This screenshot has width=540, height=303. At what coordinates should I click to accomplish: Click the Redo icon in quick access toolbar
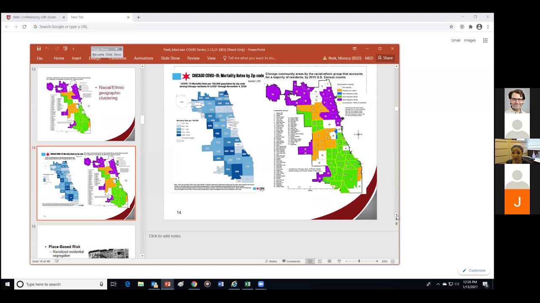tap(57, 49)
